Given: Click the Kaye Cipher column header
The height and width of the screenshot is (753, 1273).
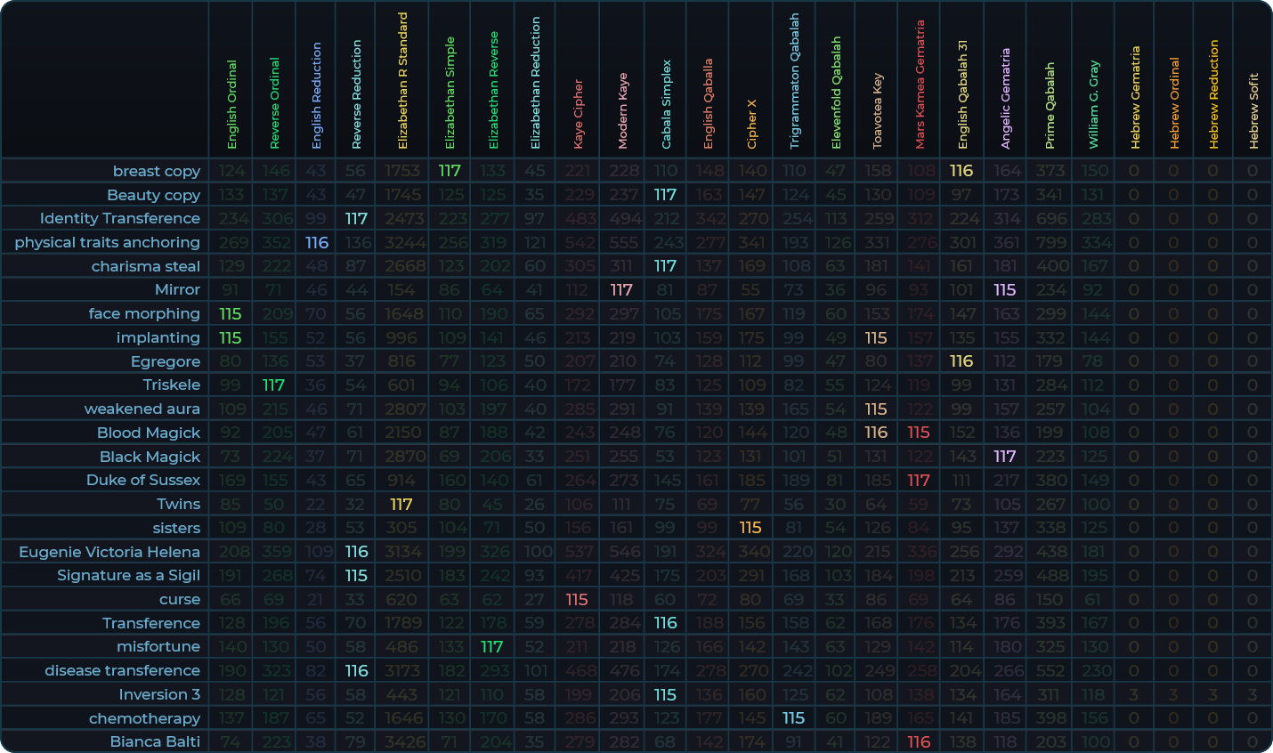Looking at the screenshot, I should [578, 114].
